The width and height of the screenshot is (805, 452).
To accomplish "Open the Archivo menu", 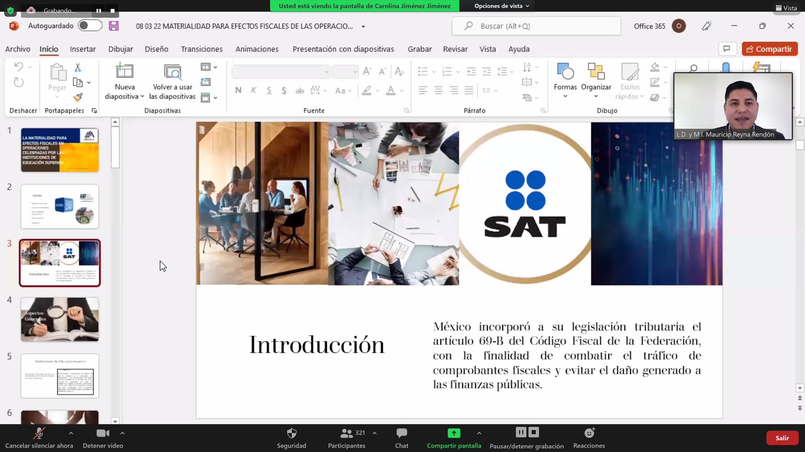I will point(18,49).
